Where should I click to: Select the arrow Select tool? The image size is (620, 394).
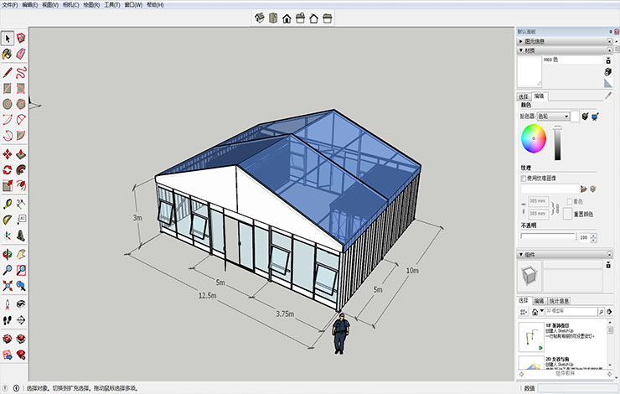pos(7,39)
